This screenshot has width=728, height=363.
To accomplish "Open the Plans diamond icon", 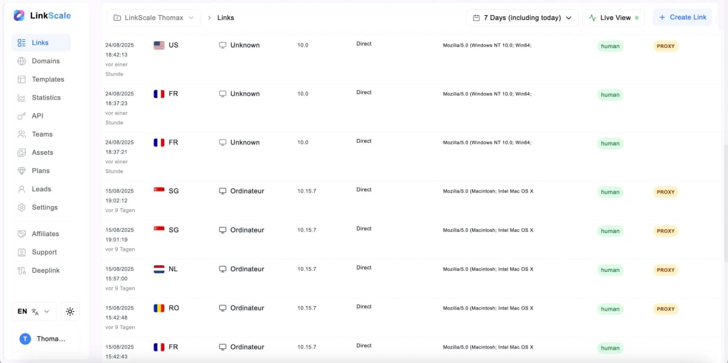I will [22, 171].
